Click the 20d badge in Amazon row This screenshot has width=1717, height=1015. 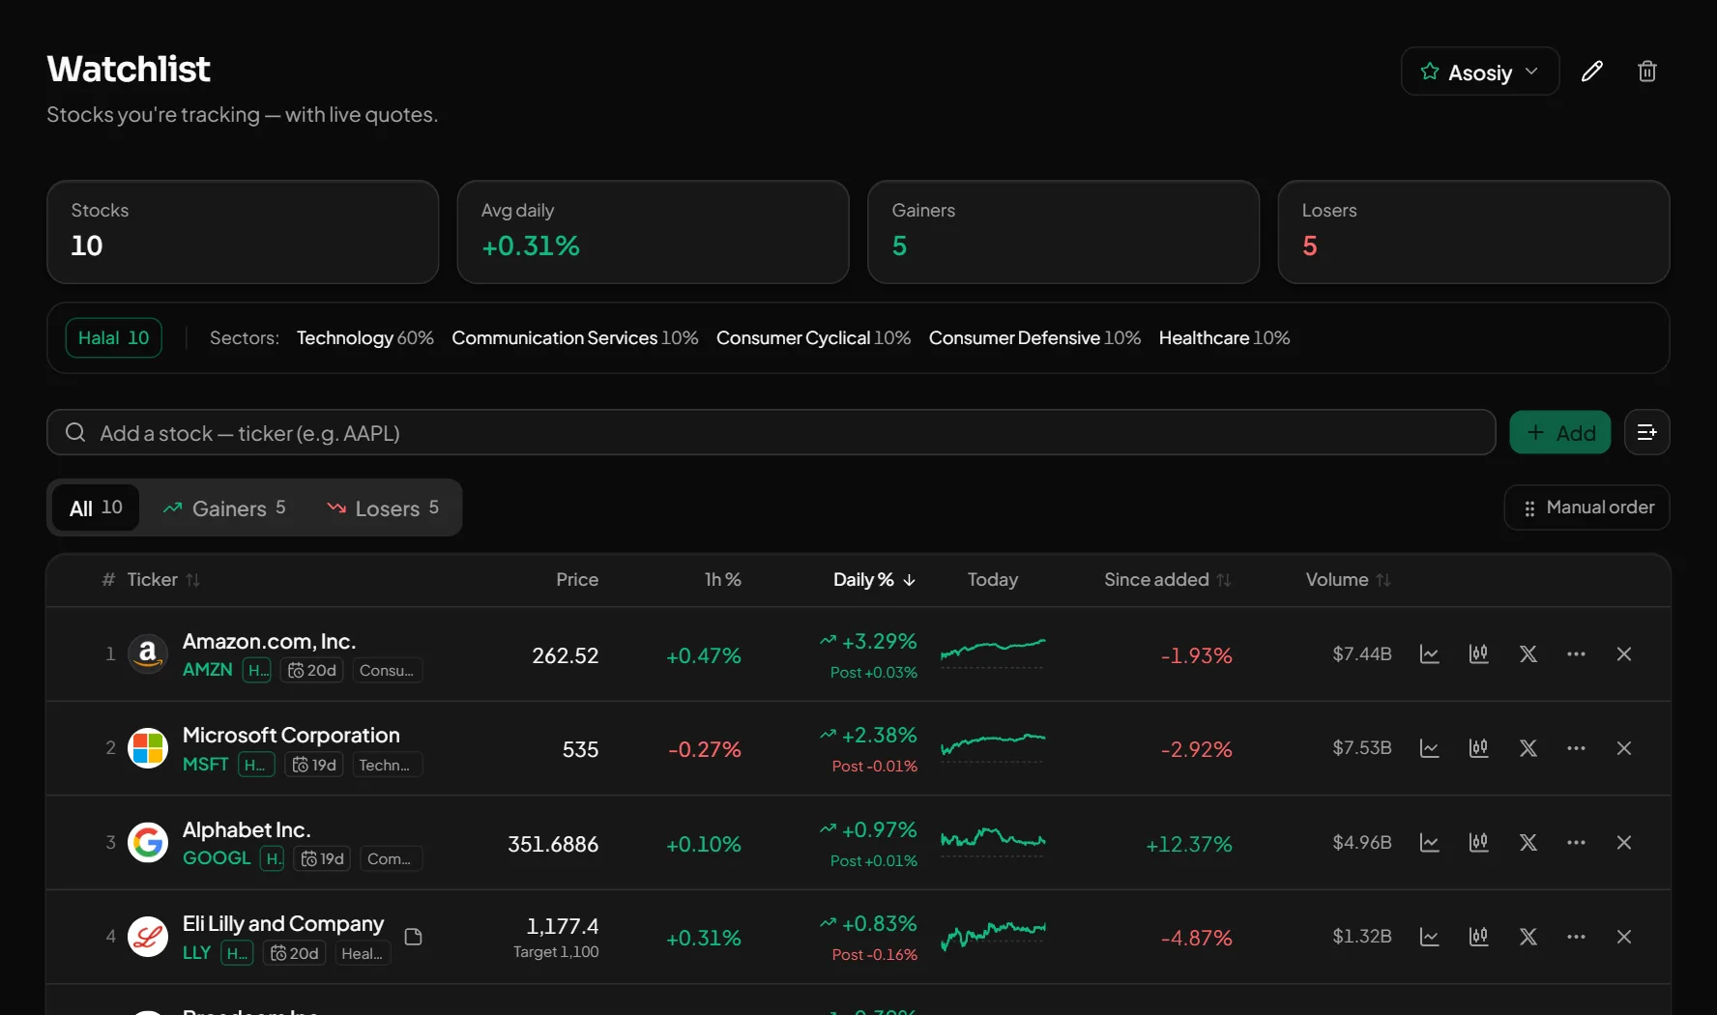click(312, 670)
